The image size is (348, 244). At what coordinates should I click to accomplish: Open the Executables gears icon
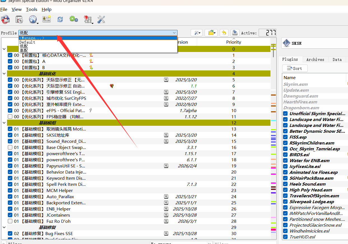[x=73, y=19]
